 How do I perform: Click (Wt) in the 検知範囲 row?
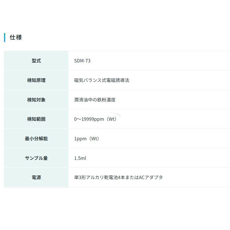111,119
